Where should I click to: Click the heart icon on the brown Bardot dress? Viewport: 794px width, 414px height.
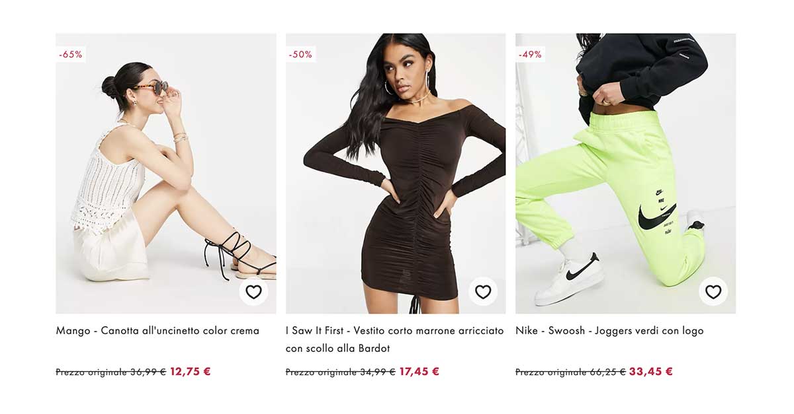coord(483,291)
